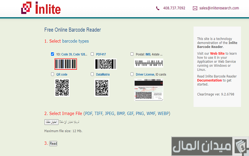Enable the DataMatrix checkbox
Image resolution: width=249 pixels, height=156 pixels.
click(92, 74)
